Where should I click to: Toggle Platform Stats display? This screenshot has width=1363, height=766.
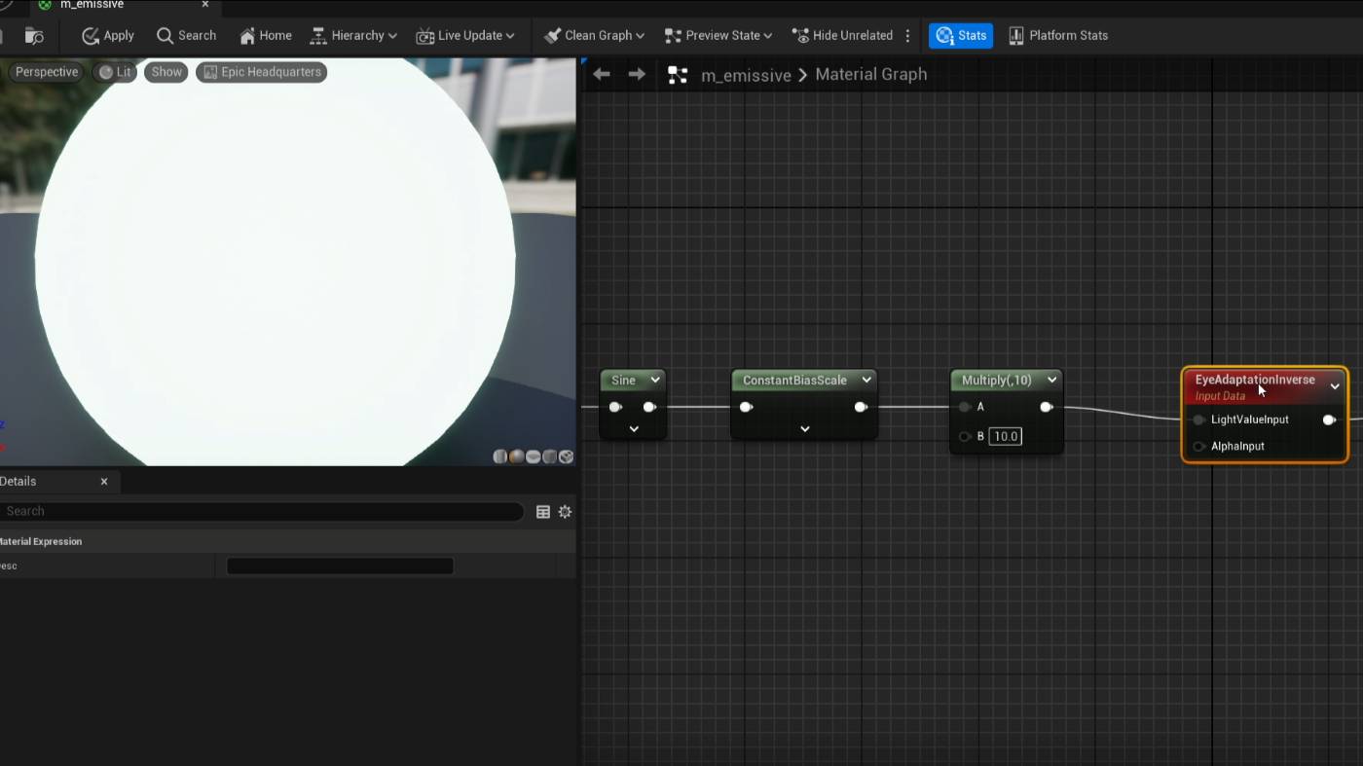tap(1057, 36)
